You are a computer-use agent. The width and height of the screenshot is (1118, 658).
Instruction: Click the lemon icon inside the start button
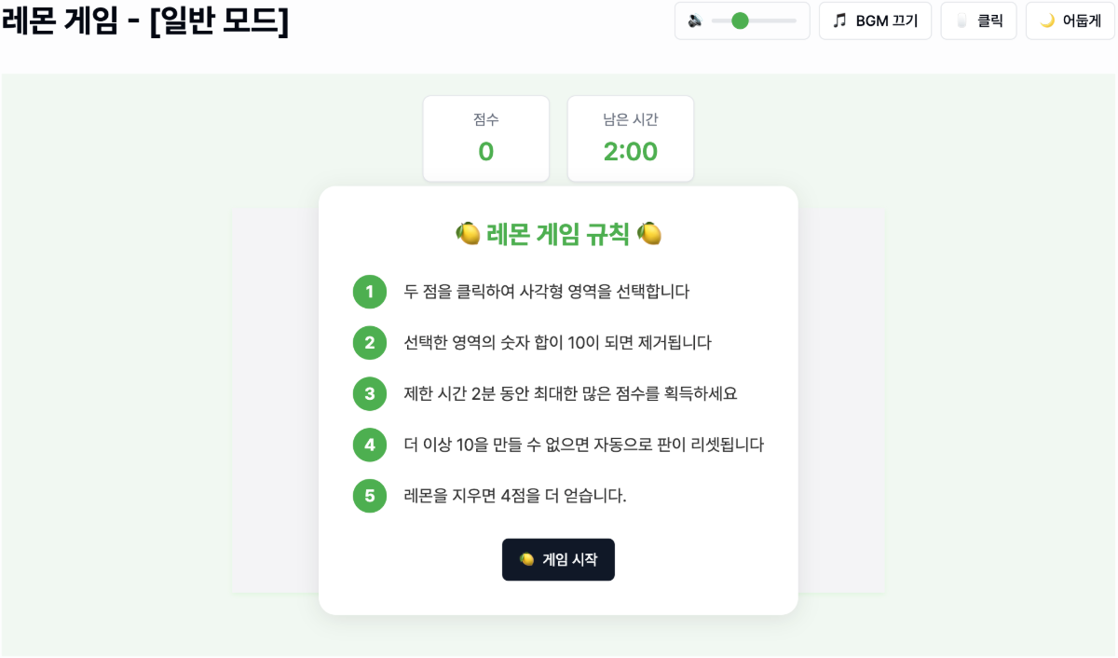pos(526,559)
